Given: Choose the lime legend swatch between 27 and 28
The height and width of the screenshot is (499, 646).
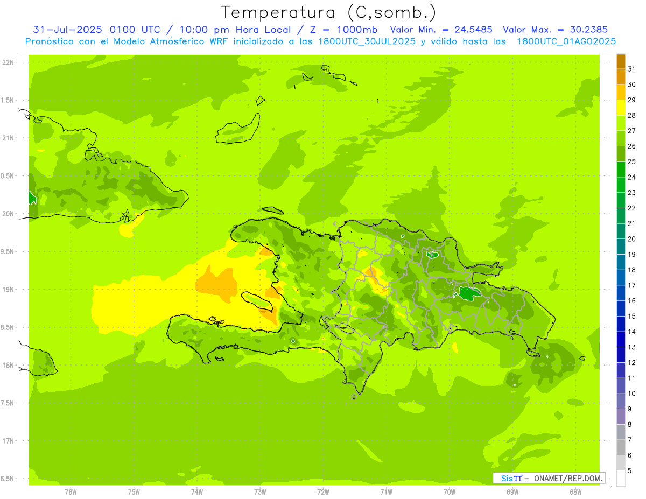Looking at the screenshot, I should tap(621, 123).
